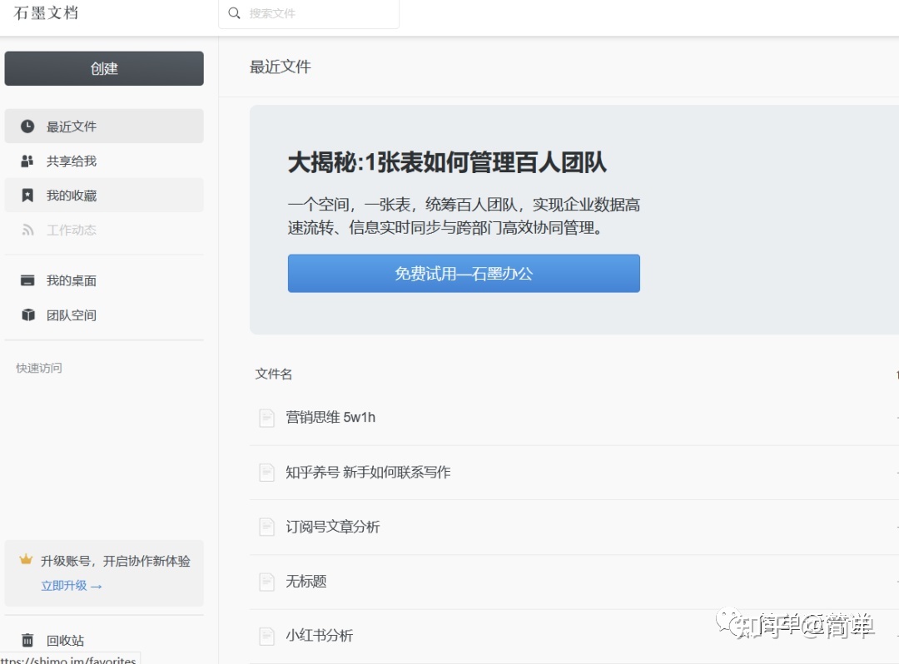Open the file 订阅号文章分析

(x=332, y=527)
